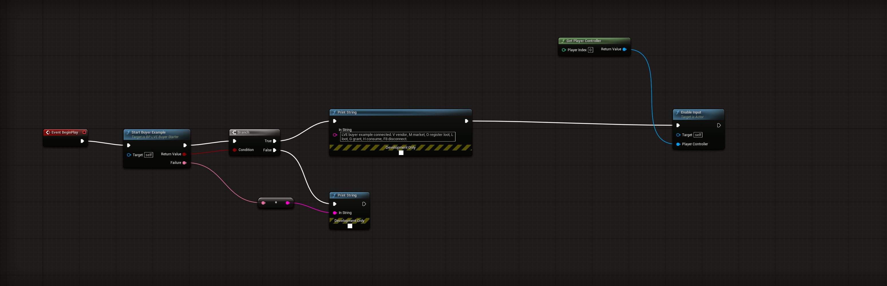
Task: Click the Enable Input Target pin
Action: coord(678,135)
